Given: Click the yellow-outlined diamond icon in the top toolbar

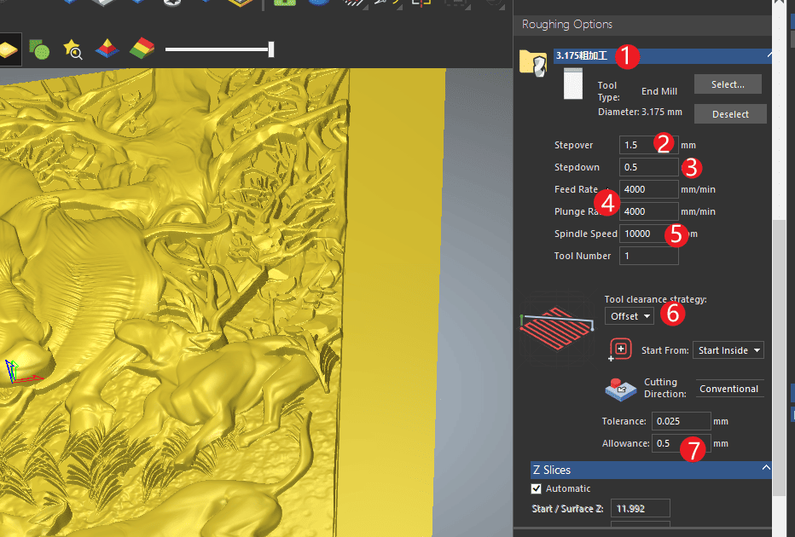Looking at the screenshot, I should [241, 3].
